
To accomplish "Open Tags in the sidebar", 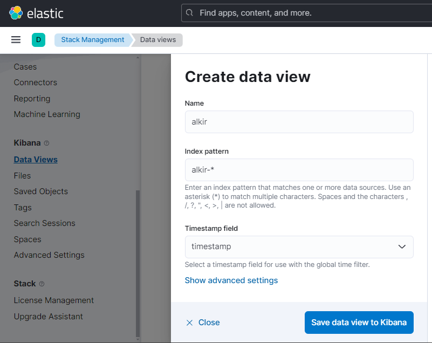I will pos(23,208).
